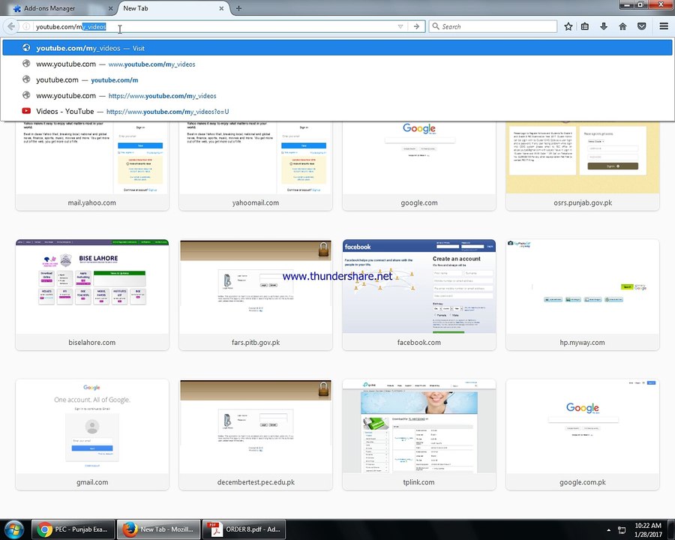Click the back navigation arrow button

coord(10,26)
